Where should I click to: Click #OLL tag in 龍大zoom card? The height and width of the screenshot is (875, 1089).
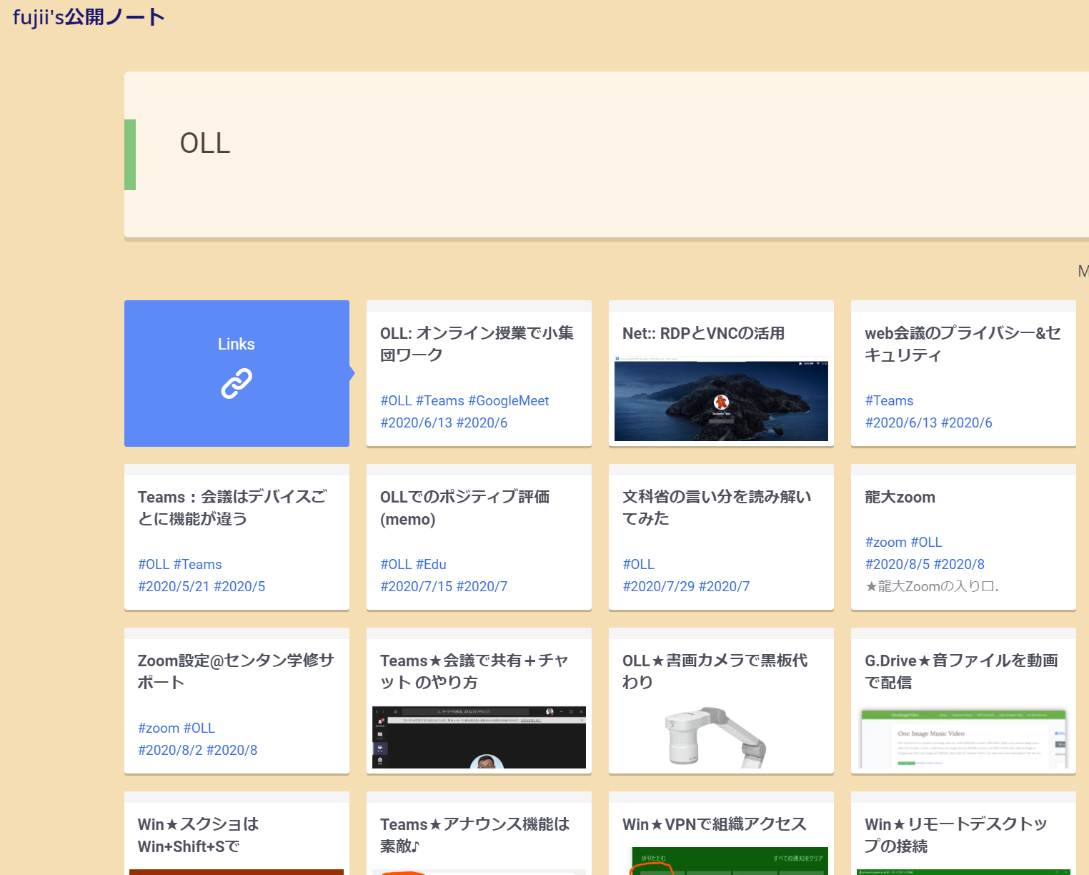point(926,543)
